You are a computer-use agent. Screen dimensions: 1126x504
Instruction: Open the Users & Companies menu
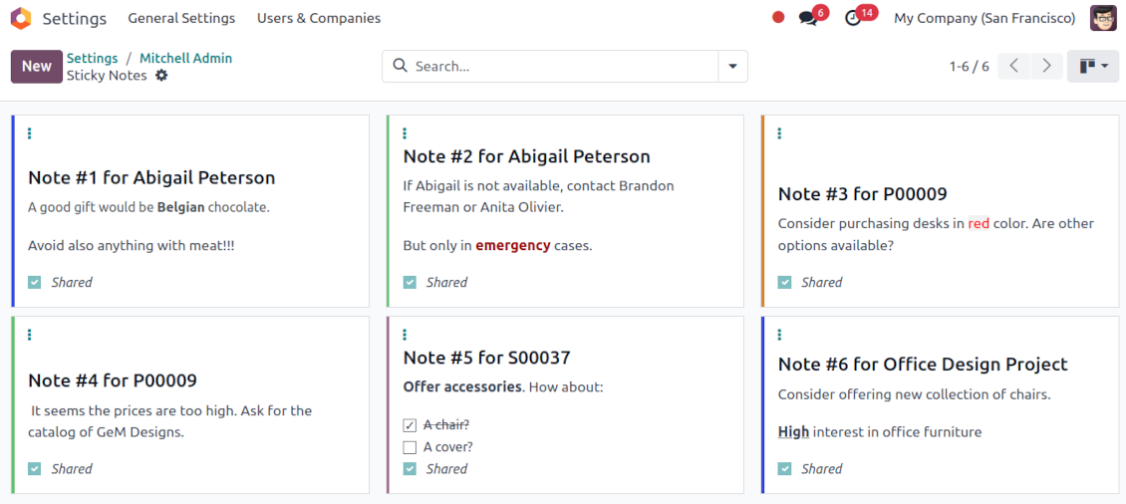click(319, 18)
